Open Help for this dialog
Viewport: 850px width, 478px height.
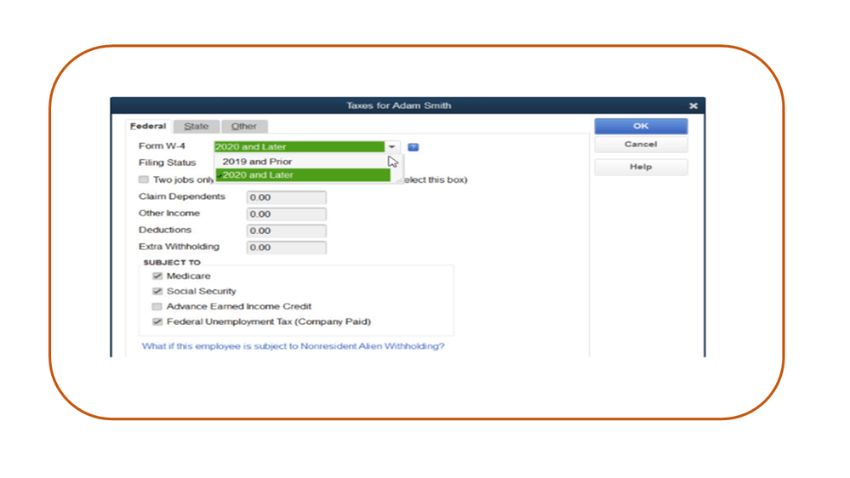click(x=641, y=167)
